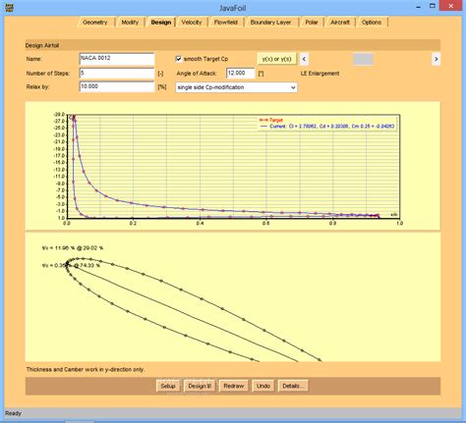The image size is (466, 423).
Task: Toggle the smooth Target Cp checkbox
Action: 179,59
